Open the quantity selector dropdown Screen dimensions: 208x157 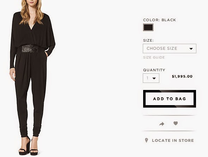[x=151, y=78]
